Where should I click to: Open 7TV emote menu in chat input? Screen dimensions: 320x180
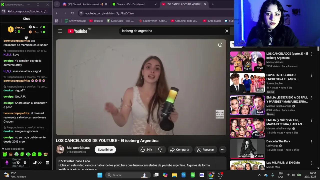point(18,163)
